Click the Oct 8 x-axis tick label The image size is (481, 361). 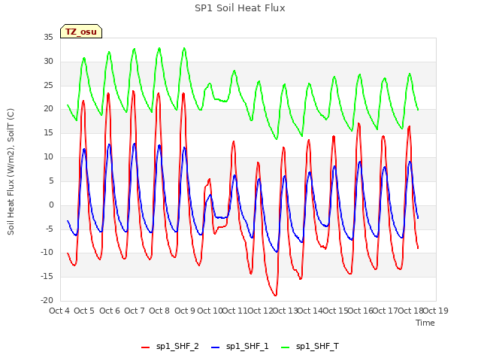(x=159, y=311)
